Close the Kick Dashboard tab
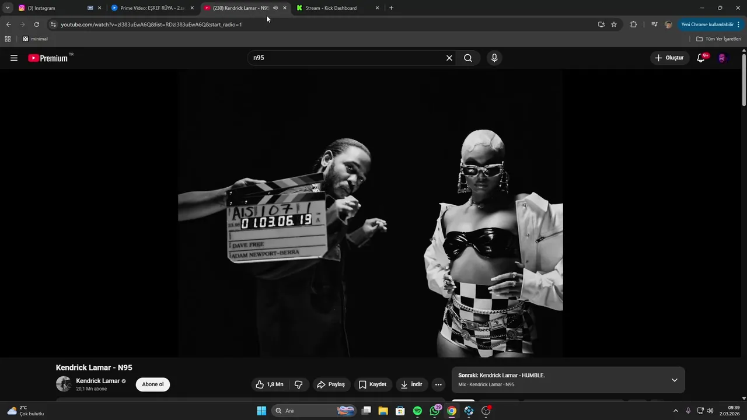The height and width of the screenshot is (420, 747). click(377, 8)
